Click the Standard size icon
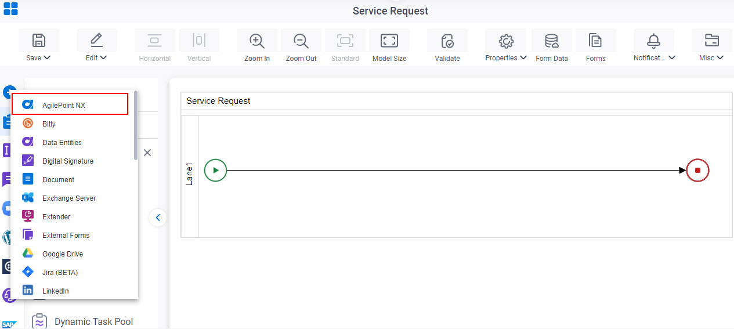734x329 pixels. point(345,40)
